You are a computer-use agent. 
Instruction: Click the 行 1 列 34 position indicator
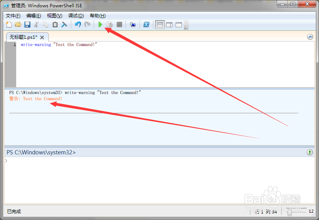tap(266, 212)
